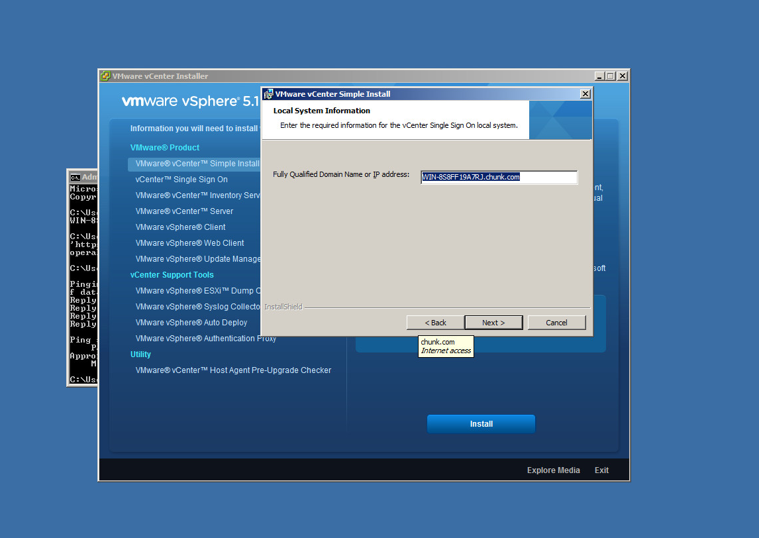Open the Explore Media link

[553, 470]
